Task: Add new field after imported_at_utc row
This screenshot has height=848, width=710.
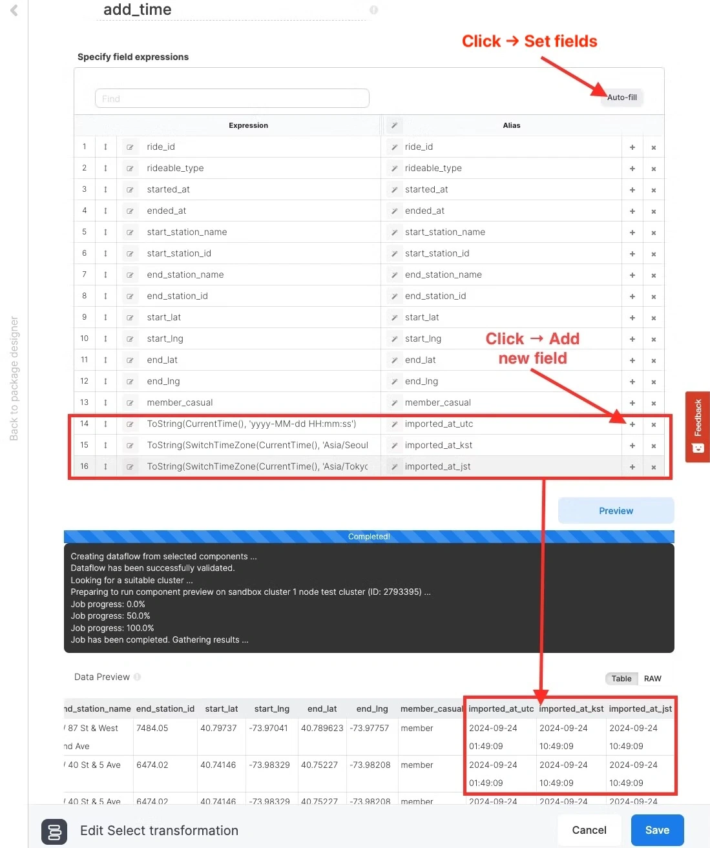Action: 632,424
